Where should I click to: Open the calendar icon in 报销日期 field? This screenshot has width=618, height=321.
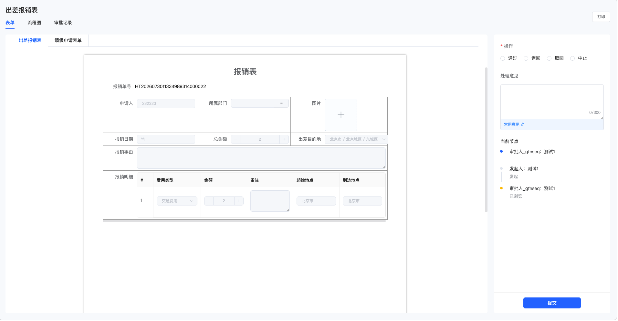pos(142,139)
